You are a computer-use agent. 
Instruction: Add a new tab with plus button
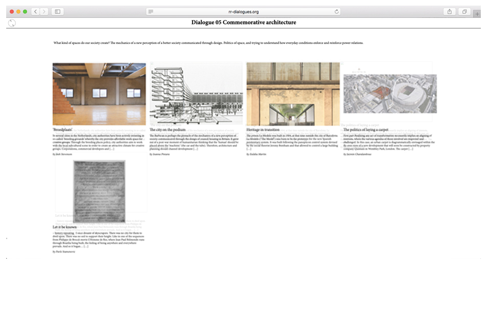pos(477,14)
